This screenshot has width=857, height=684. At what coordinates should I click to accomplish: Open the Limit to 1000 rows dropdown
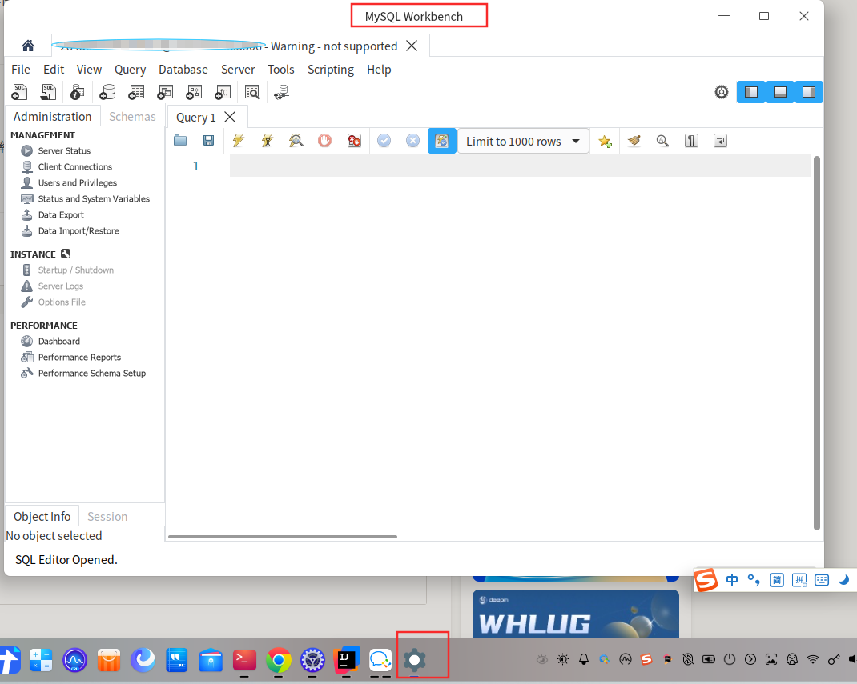click(x=523, y=142)
